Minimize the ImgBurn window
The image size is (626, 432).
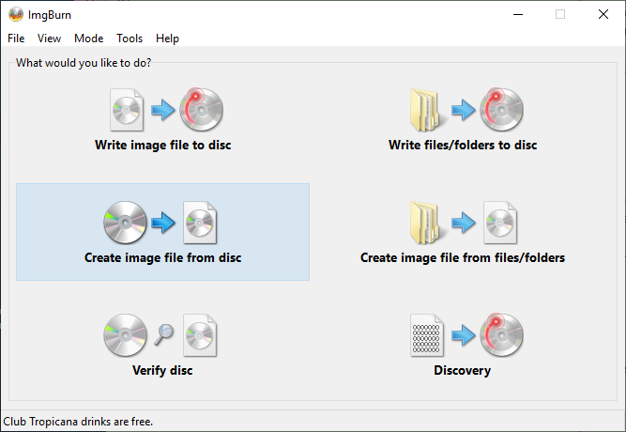click(518, 14)
